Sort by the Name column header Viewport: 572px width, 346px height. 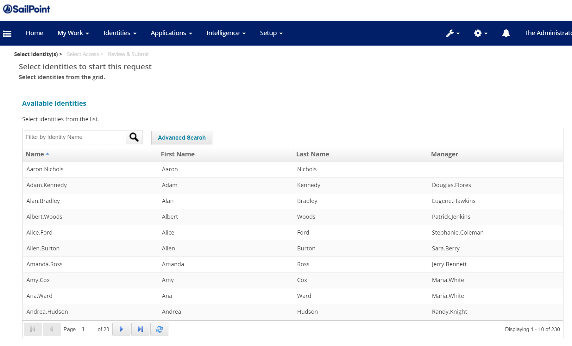(x=90, y=154)
